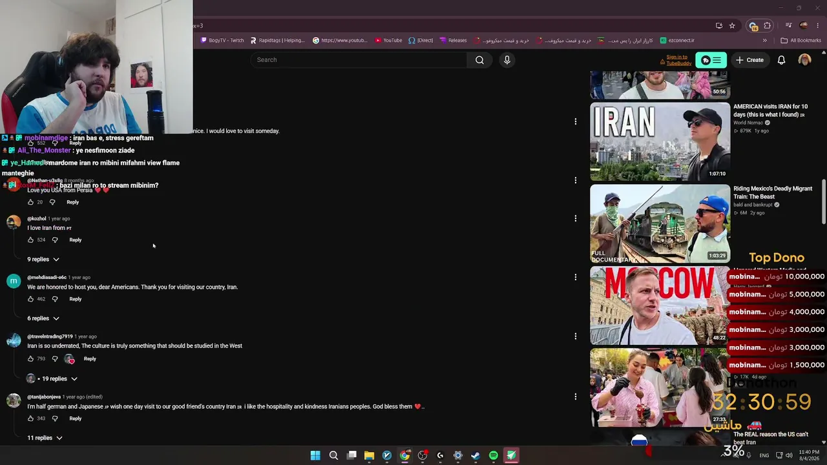
Task: Like the @travelntrading7919 comment
Action: point(30,358)
